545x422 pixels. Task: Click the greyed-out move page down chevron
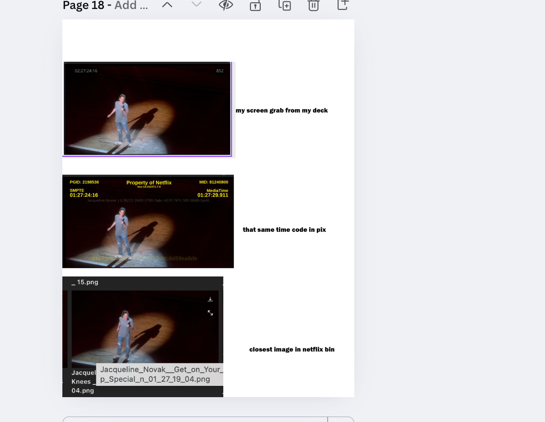pyautogui.click(x=196, y=5)
